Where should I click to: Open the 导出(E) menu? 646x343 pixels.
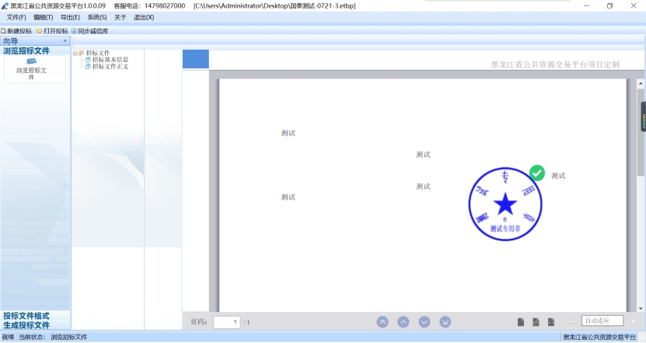70,17
